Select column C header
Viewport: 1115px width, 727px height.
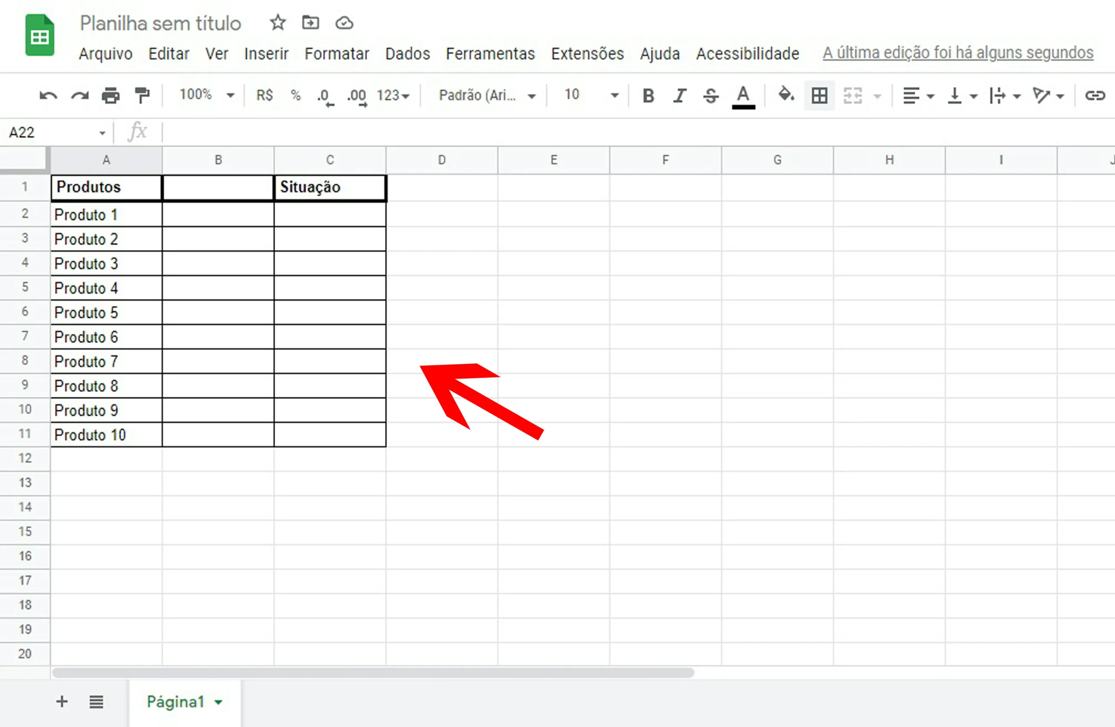point(330,160)
